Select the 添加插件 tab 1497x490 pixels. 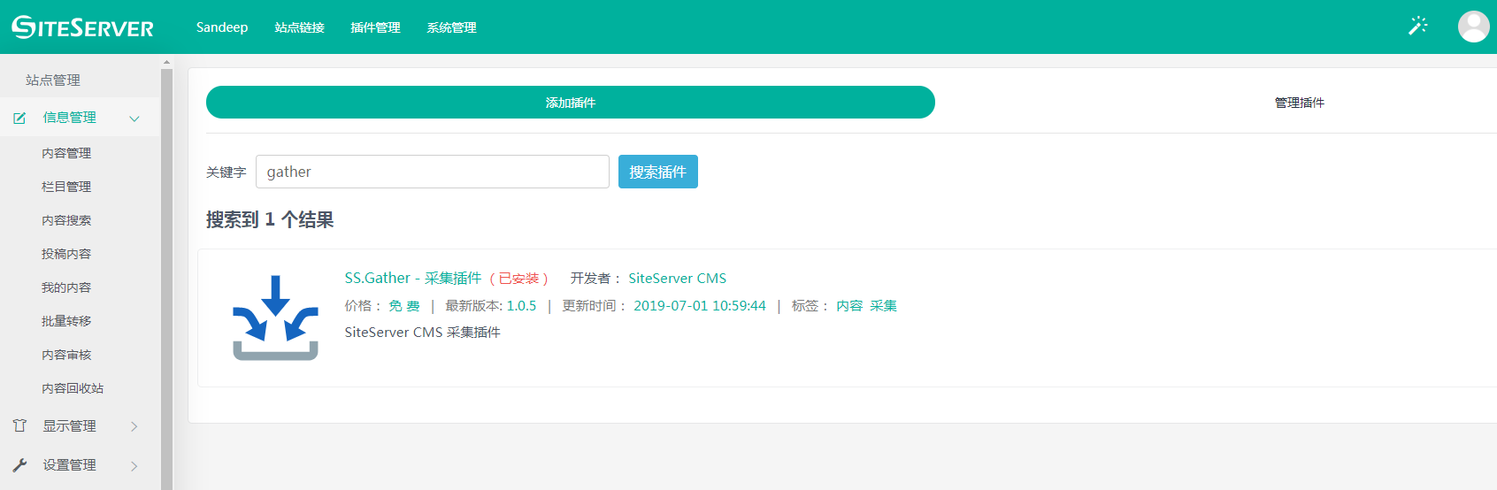tap(570, 103)
